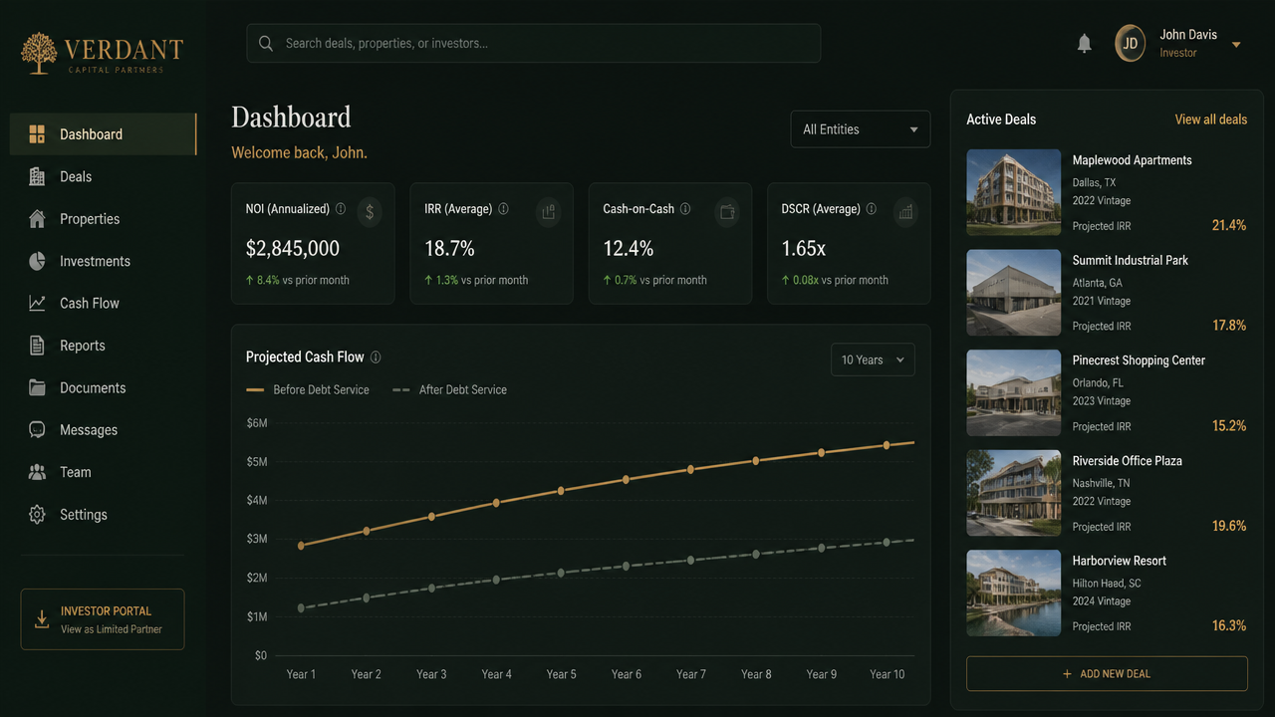This screenshot has height=717, width=1275.
Task: Open Riverside Office Plaza thumbnail
Action: tap(1013, 493)
